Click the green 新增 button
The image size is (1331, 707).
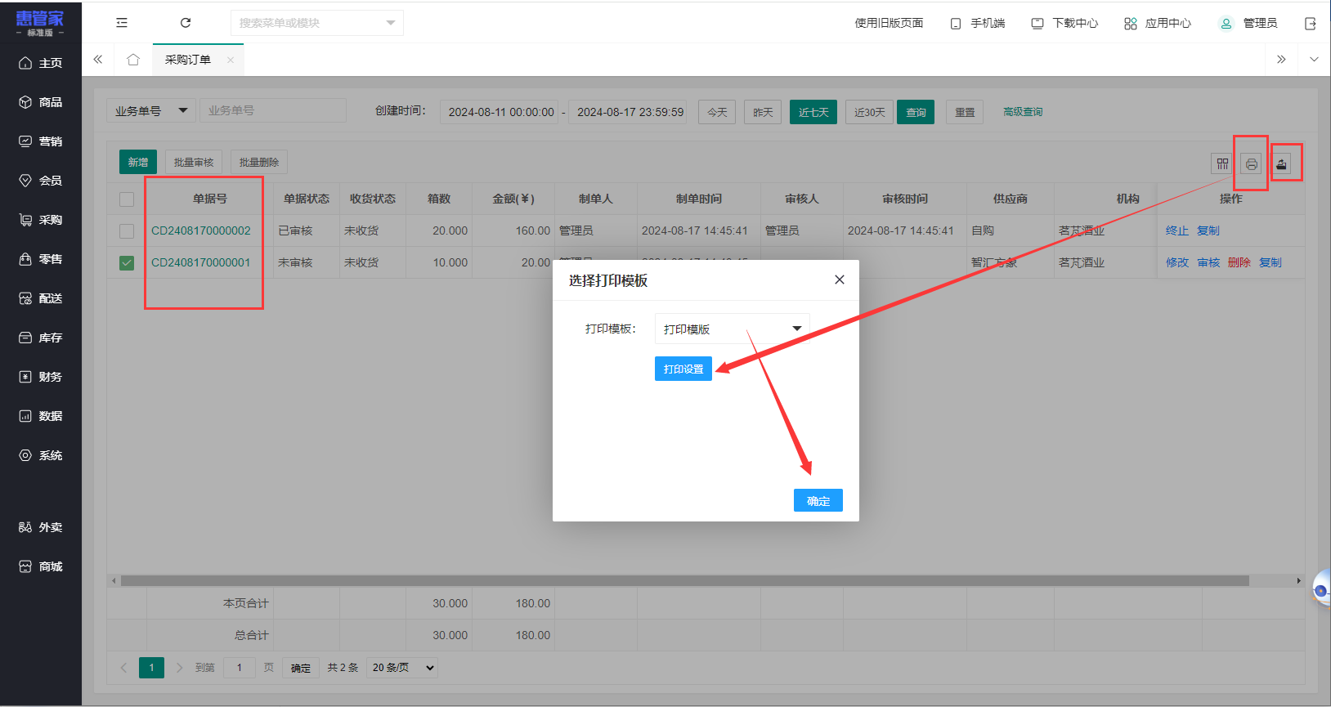coord(138,162)
